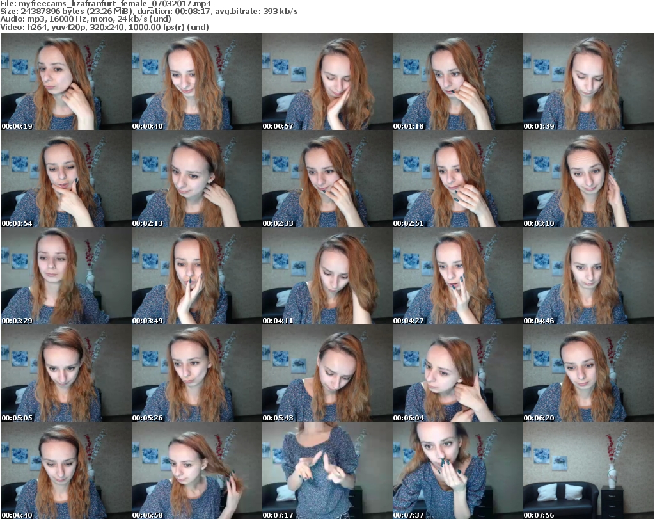Image resolution: width=655 pixels, height=519 pixels.
Task: Select the thumbnail stamped 00:06:58
Action: pos(197,470)
